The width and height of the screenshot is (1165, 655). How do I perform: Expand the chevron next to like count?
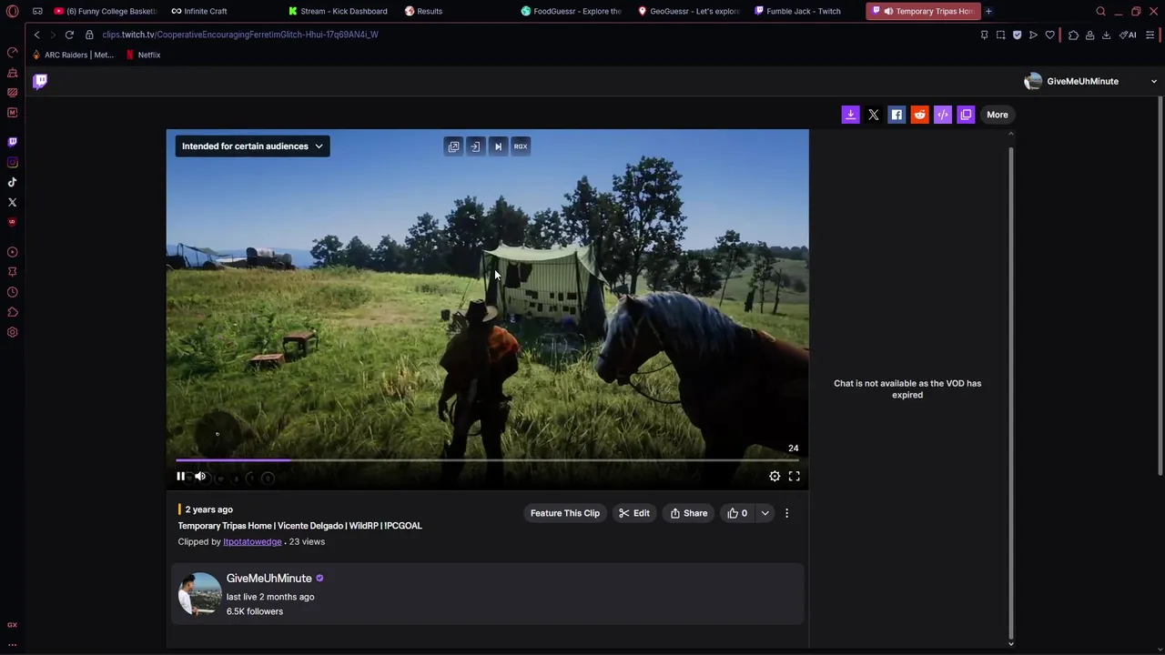coord(765,513)
